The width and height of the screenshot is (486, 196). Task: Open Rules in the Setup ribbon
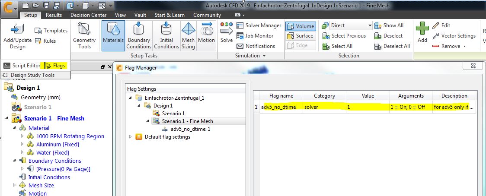45,41
